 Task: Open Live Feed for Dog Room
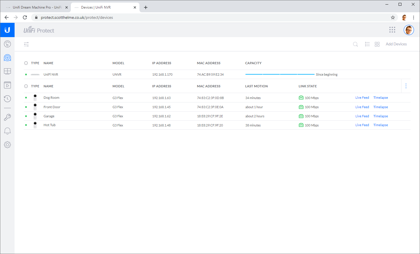pyautogui.click(x=362, y=98)
